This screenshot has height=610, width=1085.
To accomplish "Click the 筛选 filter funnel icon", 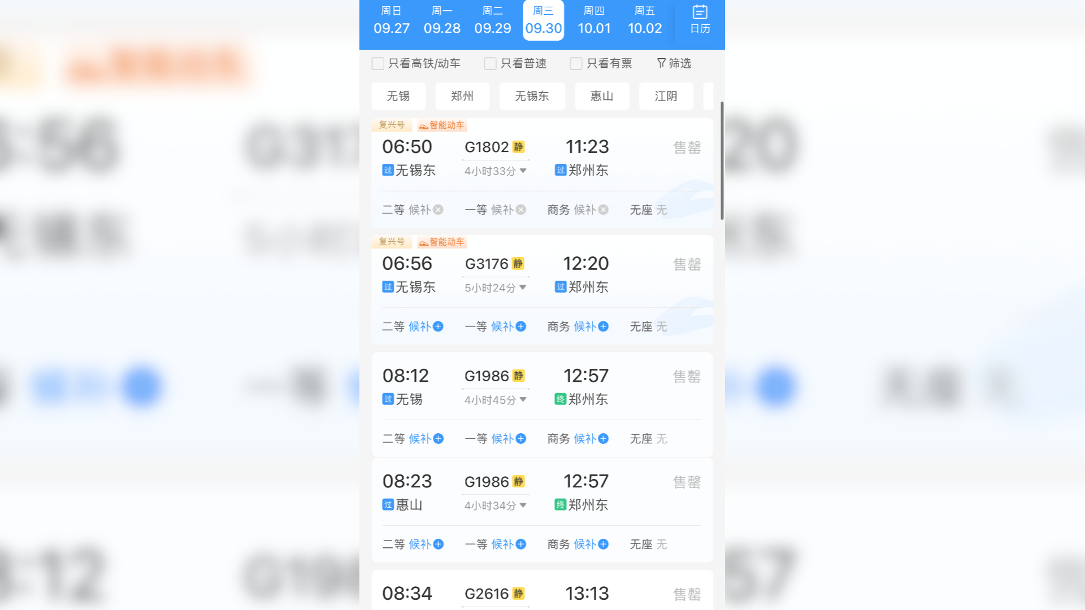I will tap(661, 63).
